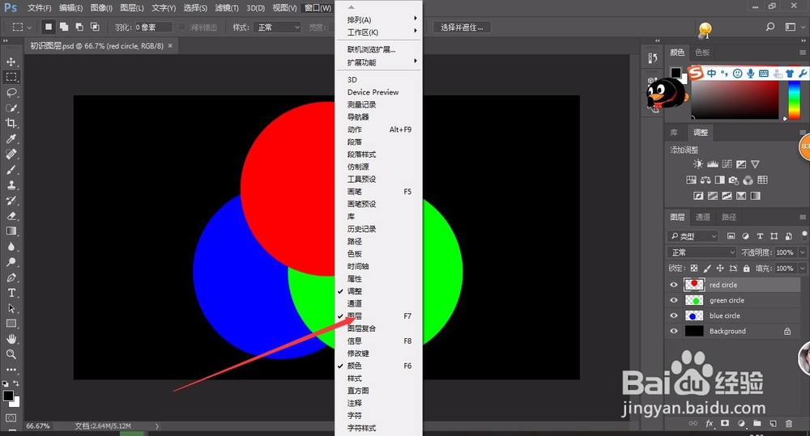Choose the Rectangle shape tool

tap(11, 324)
